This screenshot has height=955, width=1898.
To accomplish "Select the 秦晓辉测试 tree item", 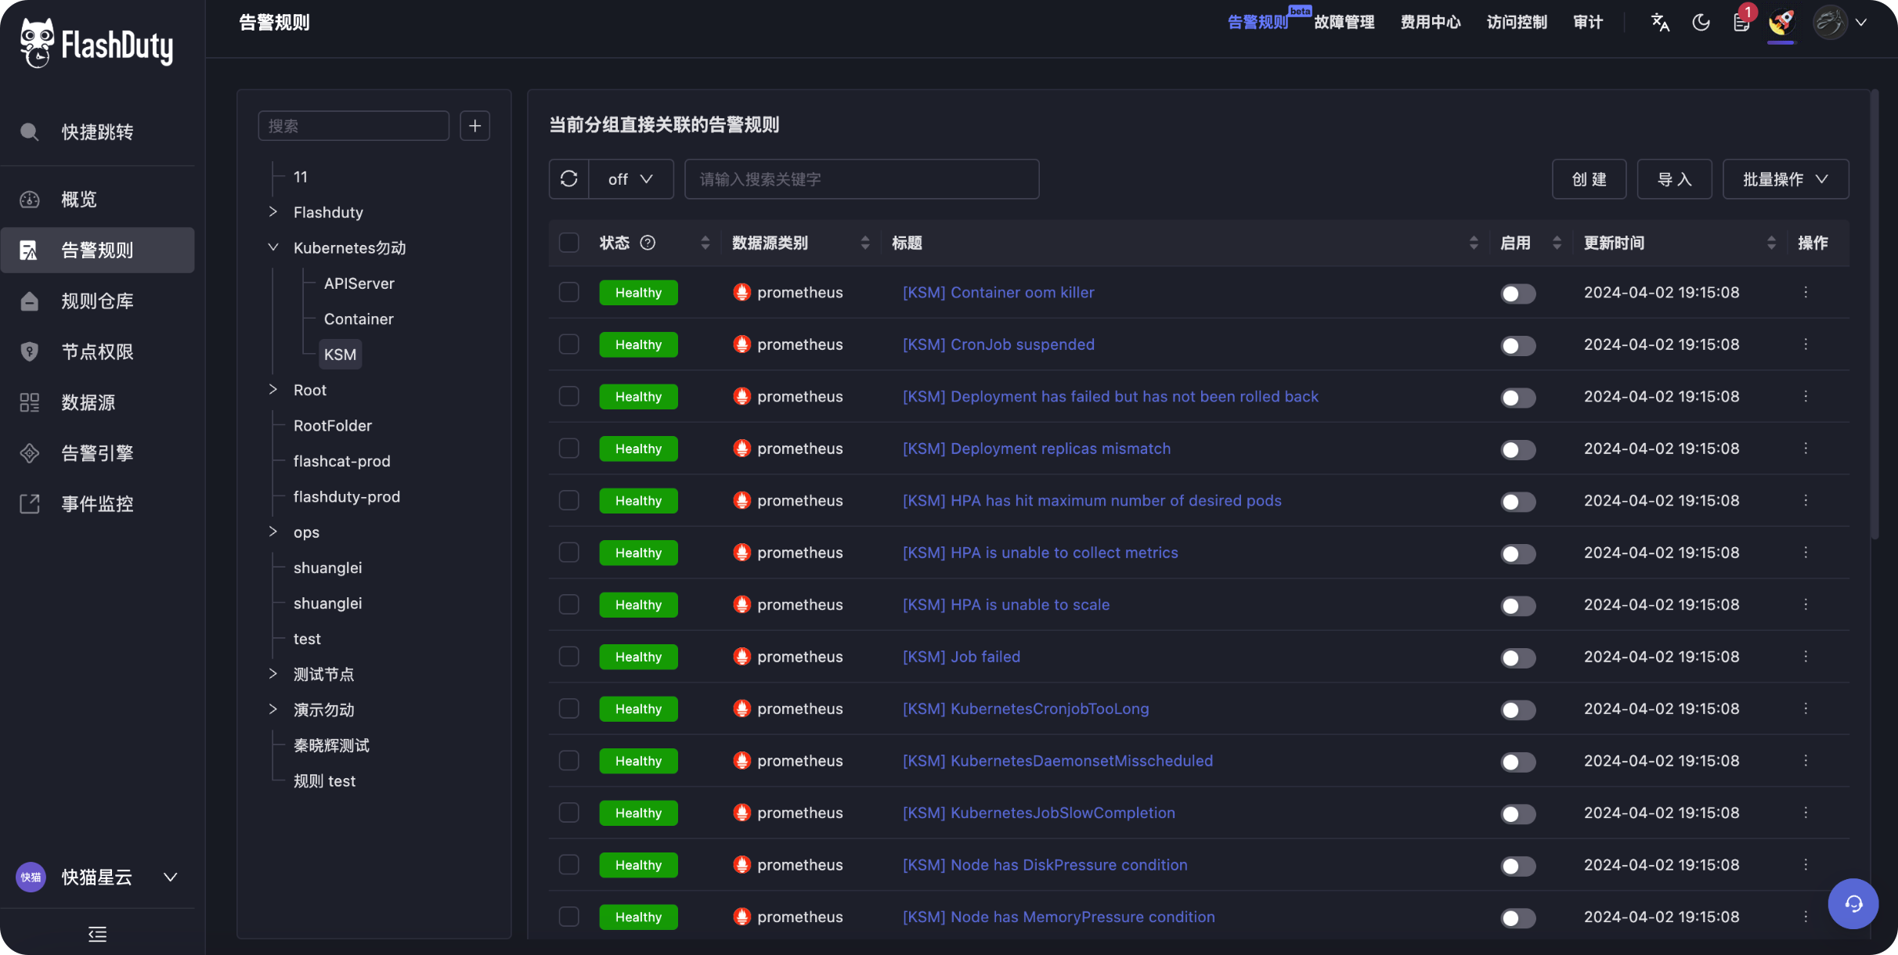I will tap(331, 745).
